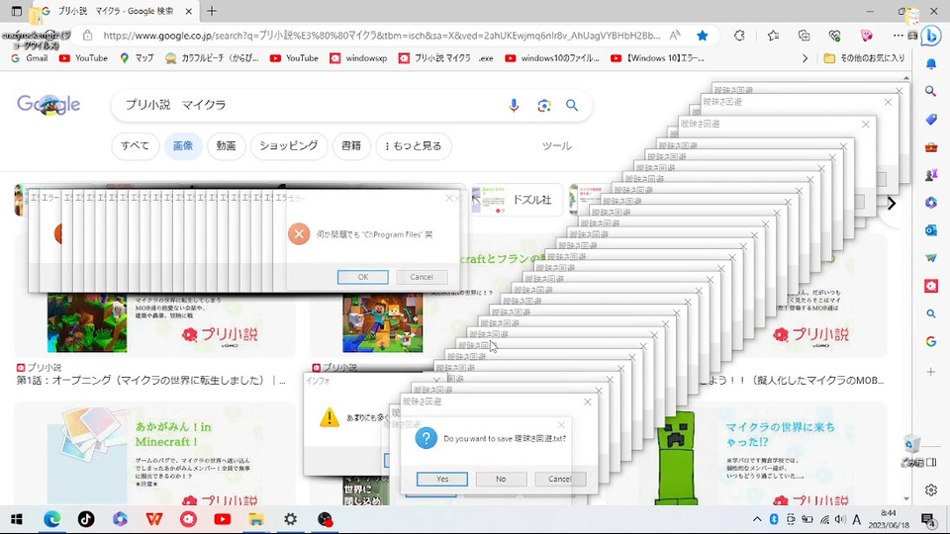This screenshot has width=950, height=534.
Task: Open Settings gear on taskbar
Action: [290, 519]
